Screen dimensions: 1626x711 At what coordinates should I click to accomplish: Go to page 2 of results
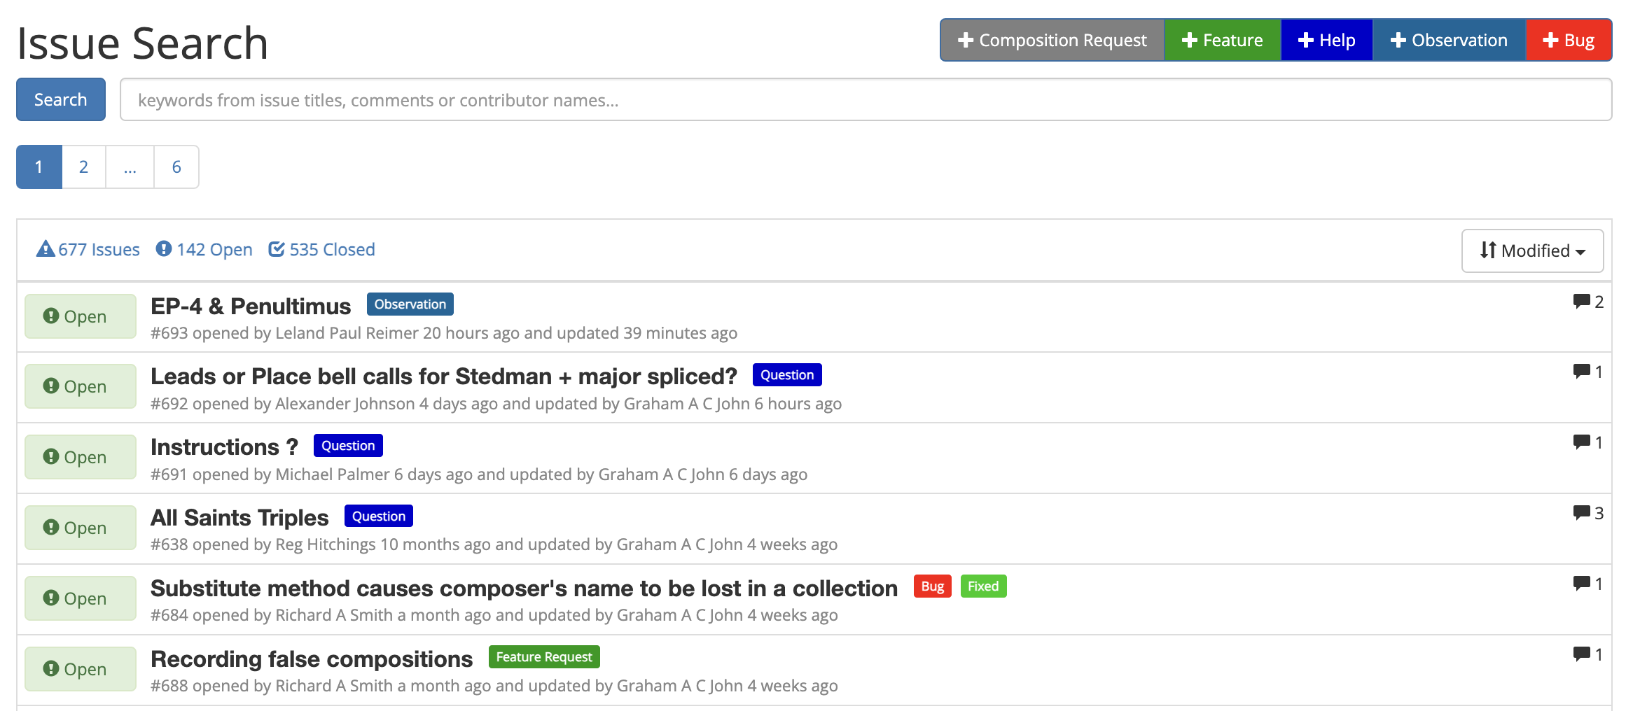point(83,167)
